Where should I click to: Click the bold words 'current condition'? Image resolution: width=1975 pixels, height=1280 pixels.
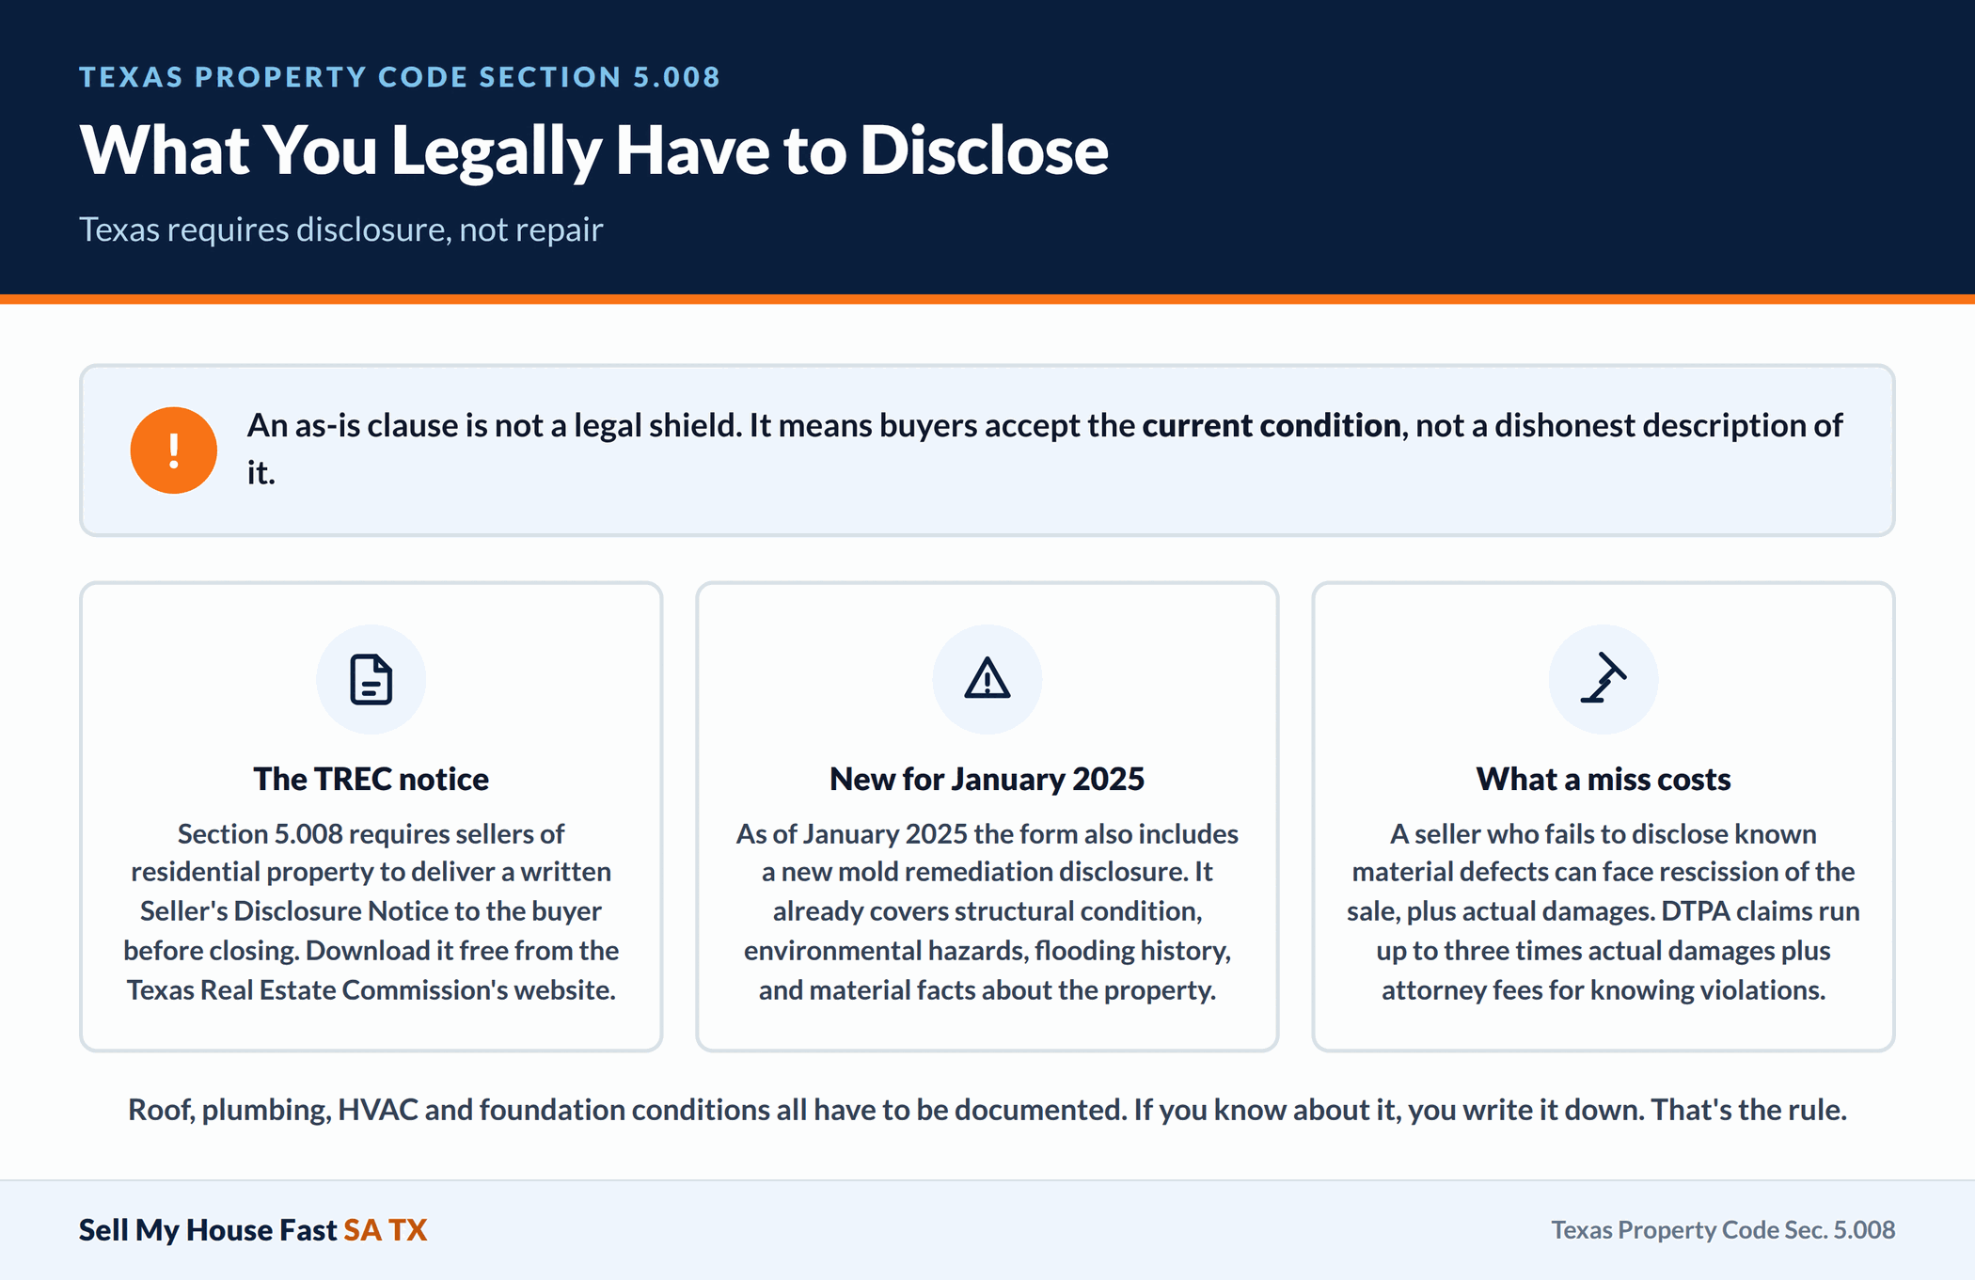(1272, 425)
